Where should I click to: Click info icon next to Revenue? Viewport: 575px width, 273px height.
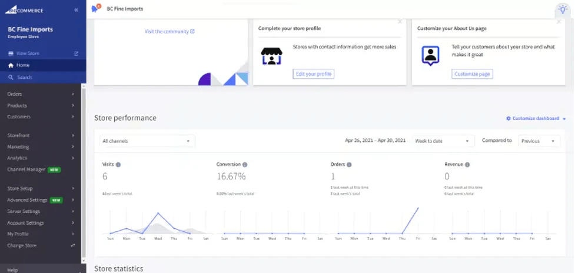(467, 165)
